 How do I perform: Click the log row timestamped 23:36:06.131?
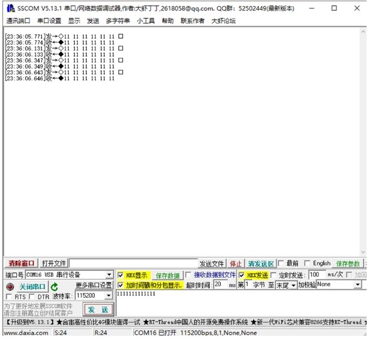click(64, 48)
